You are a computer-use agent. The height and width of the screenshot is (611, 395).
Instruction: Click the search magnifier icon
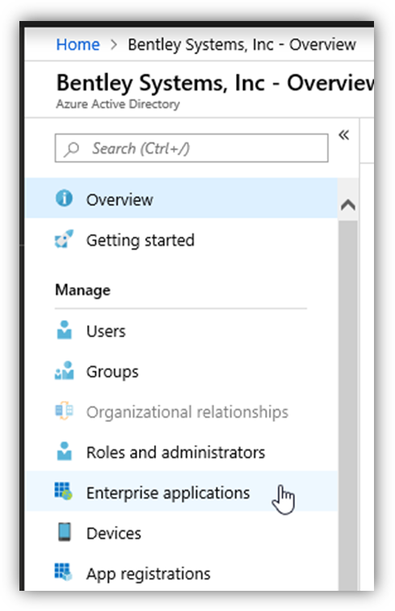pos(71,149)
